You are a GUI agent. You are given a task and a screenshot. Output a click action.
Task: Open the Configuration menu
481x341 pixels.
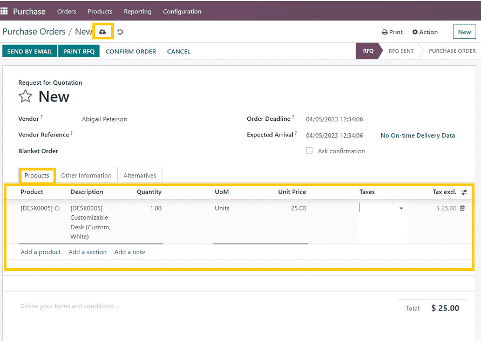click(x=182, y=11)
